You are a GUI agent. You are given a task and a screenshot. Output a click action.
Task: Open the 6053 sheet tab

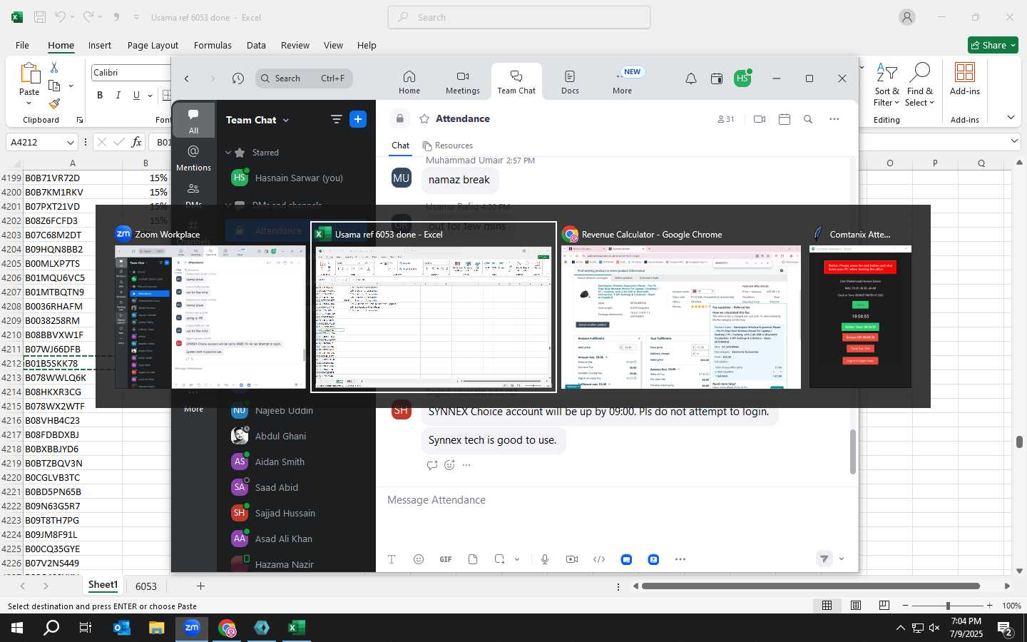pyautogui.click(x=146, y=586)
